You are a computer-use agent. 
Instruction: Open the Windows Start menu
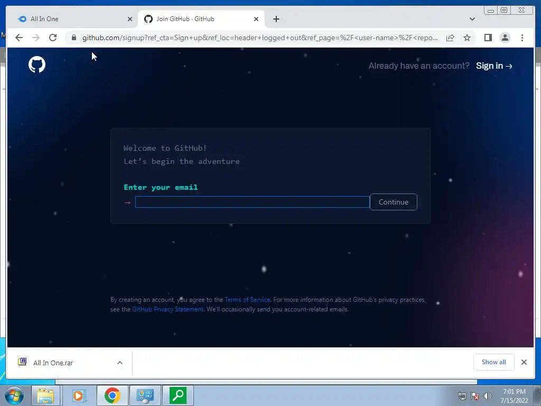(14, 395)
